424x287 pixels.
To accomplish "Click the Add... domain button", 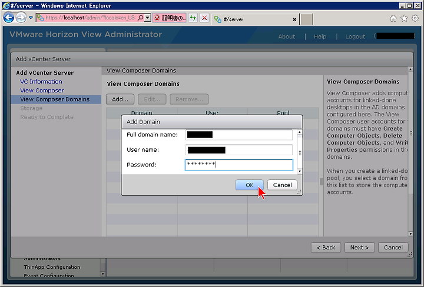I will 120,99.
